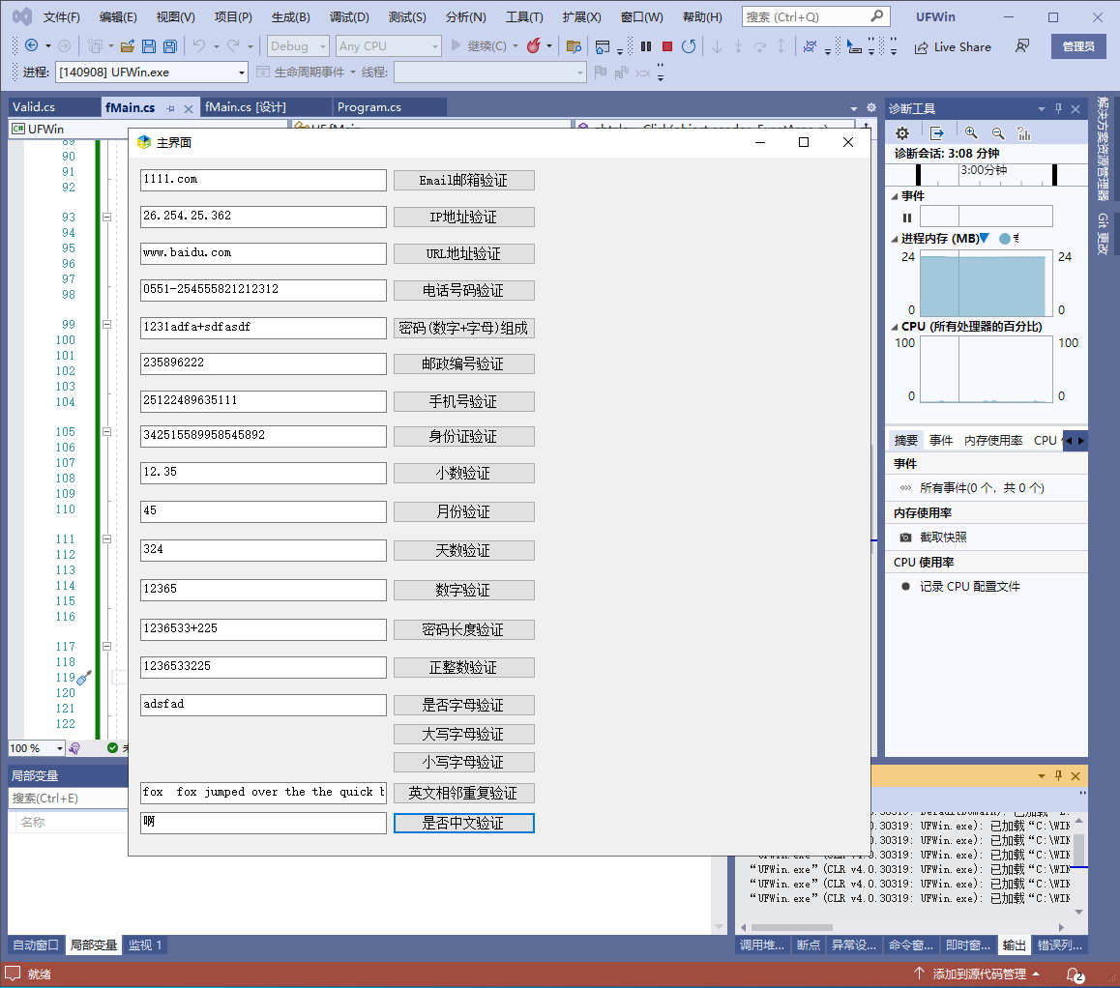
Task: Pause the 事件 track in diagnostics
Action: tap(906, 218)
